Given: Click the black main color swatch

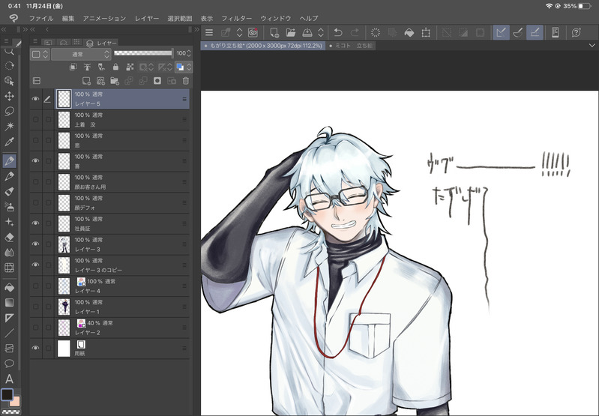Looking at the screenshot, I should [x=7, y=394].
